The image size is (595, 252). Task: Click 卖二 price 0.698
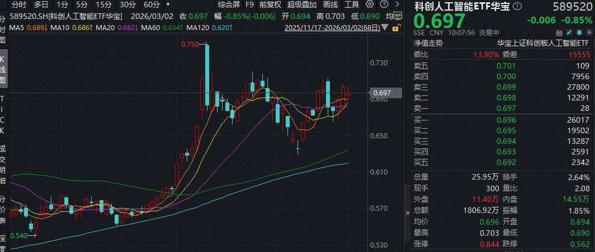(x=506, y=98)
